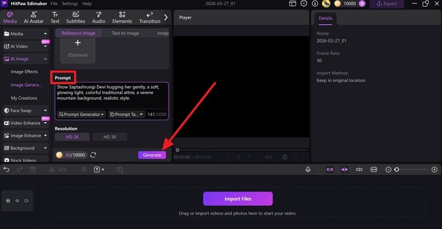Mute the timeline track speaker icon
The height and width of the screenshot is (229, 442).
26,201
